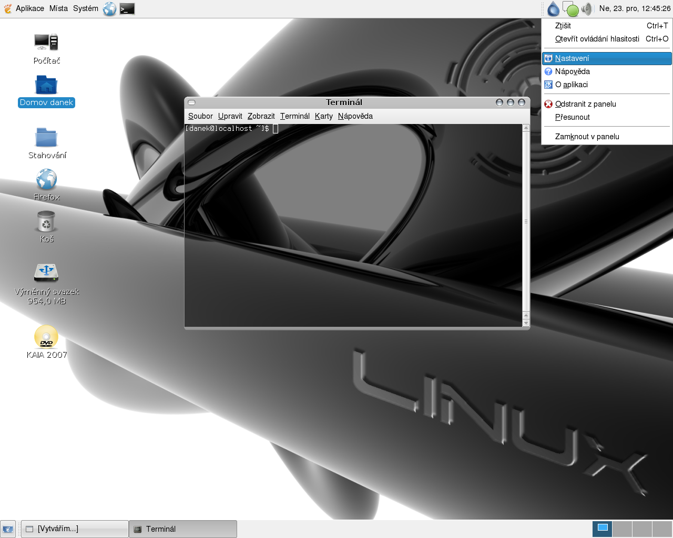
Task: Switch to the first workspace
Action: pos(603,529)
